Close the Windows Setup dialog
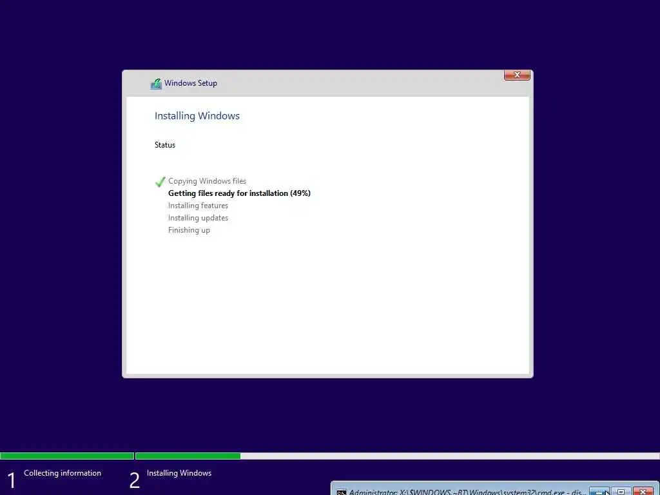The image size is (660, 495). [517, 75]
